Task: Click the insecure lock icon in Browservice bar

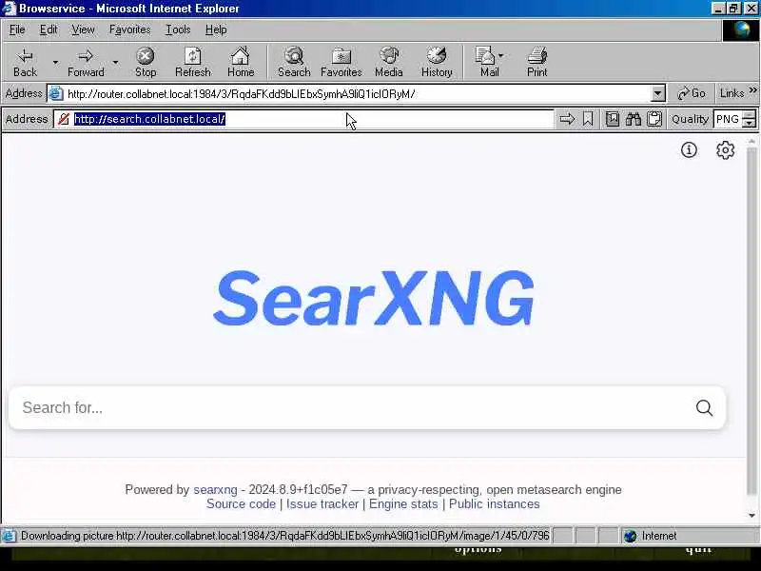Action: click(63, 119)
